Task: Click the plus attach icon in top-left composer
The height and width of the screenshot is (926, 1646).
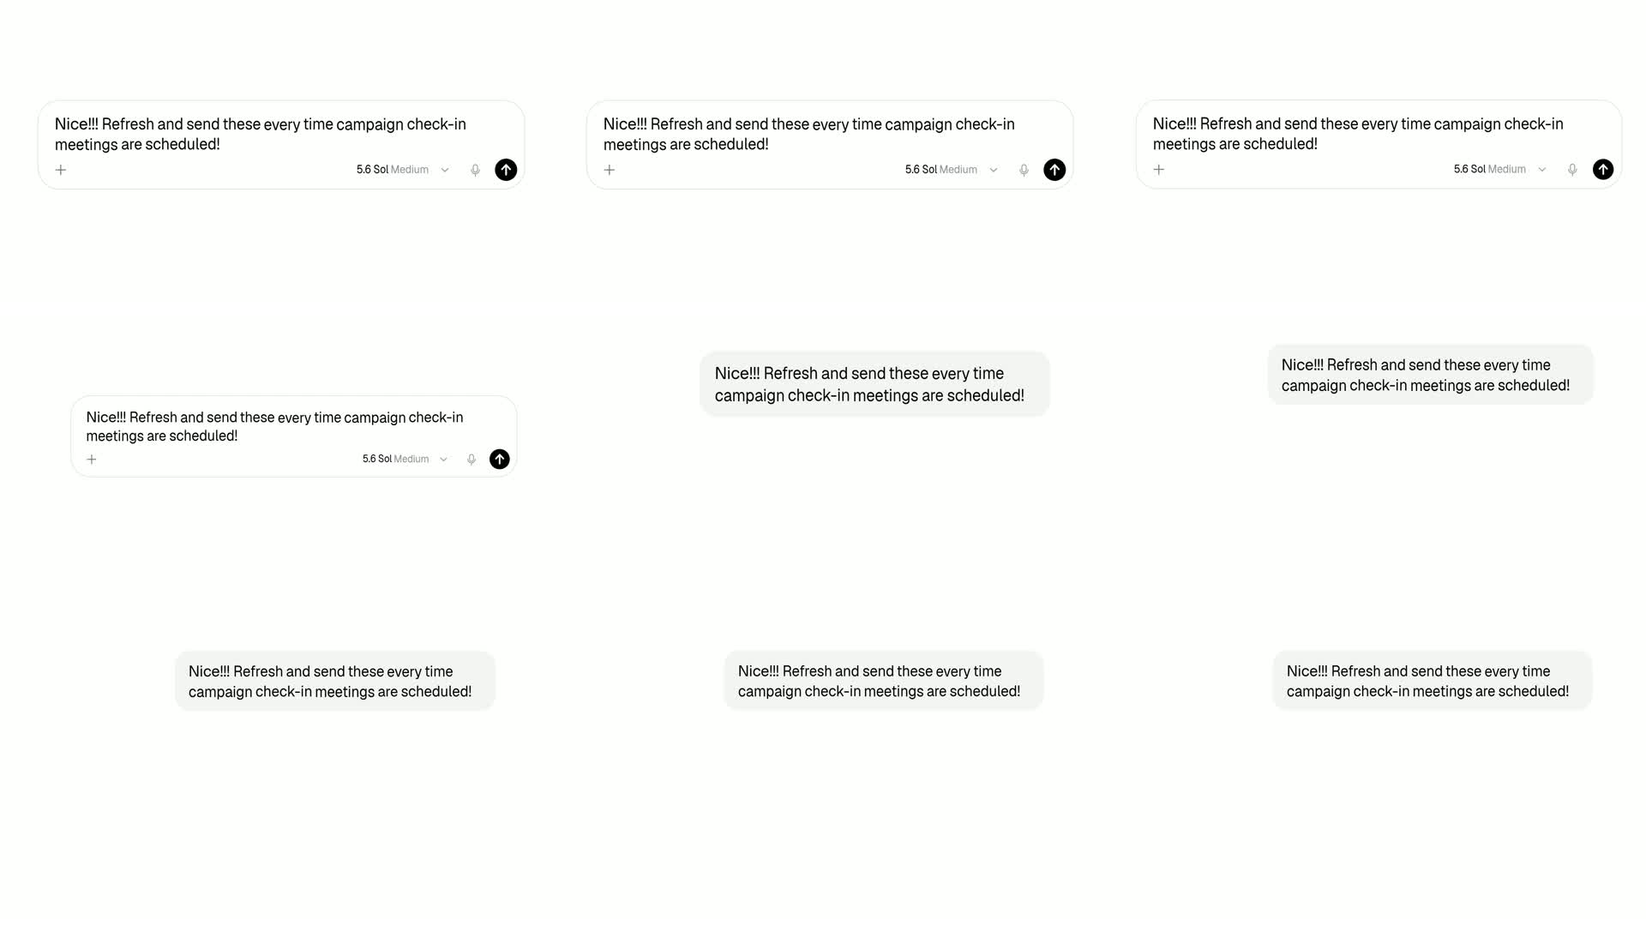Action: (x=61, y=170)
